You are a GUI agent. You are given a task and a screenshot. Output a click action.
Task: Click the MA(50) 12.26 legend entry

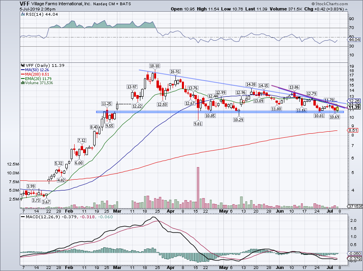pyautogui.click(x=37, y=70)
